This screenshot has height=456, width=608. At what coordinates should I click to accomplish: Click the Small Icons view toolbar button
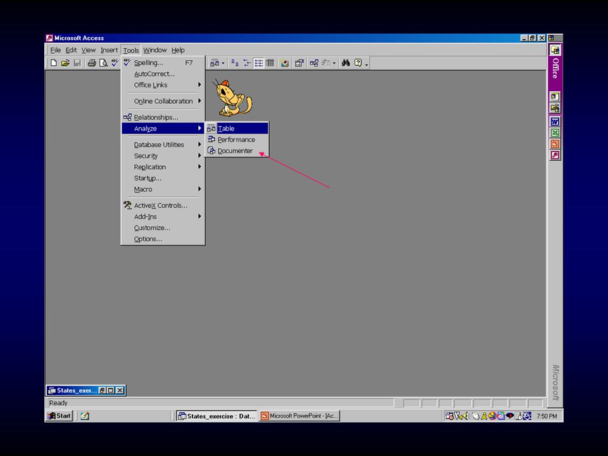pos(246,63)
